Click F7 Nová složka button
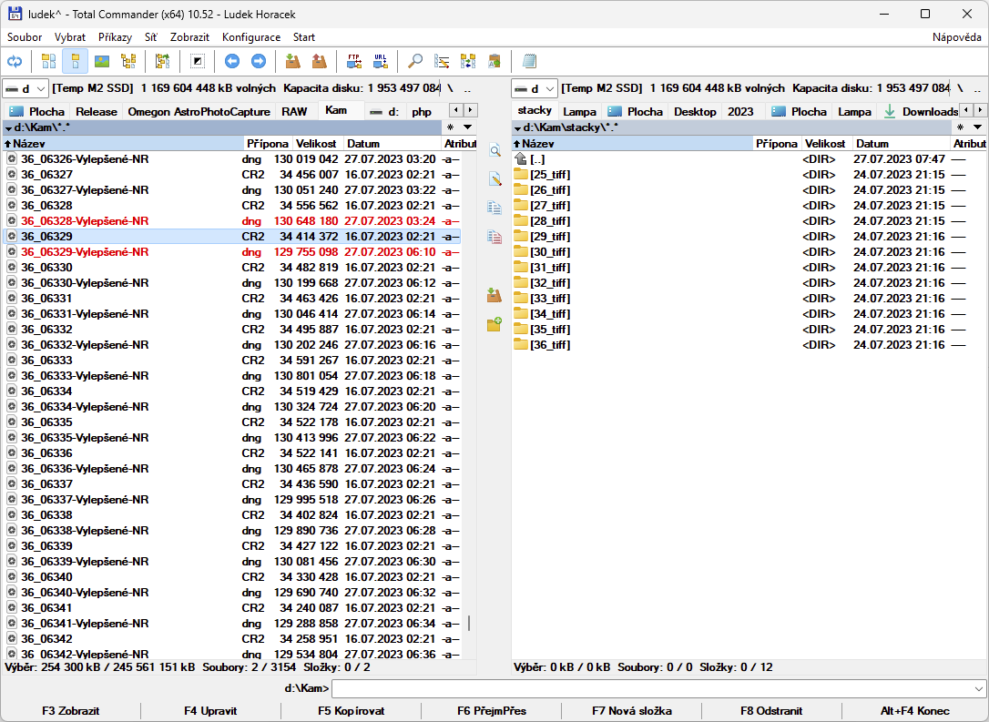 (x=631, y=711)
